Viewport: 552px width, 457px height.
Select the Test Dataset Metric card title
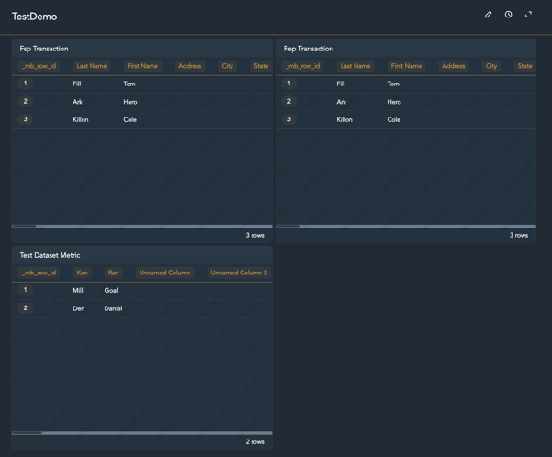click(x=50, y=255)
